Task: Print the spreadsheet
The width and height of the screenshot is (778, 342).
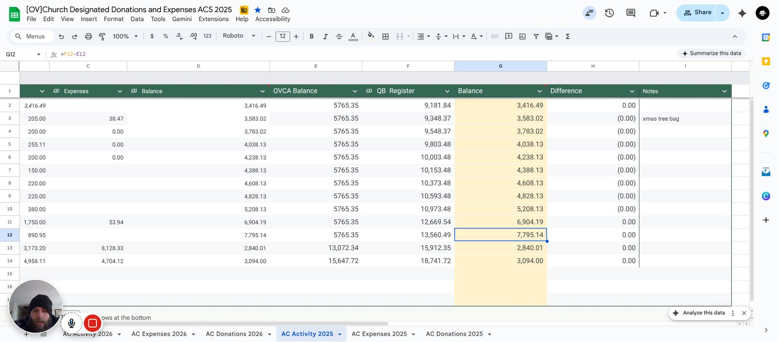Action: pos(88,36)
